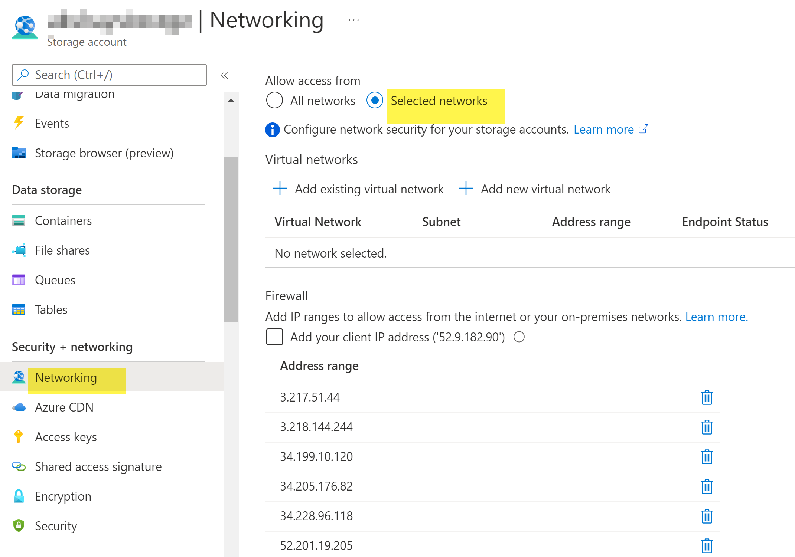Check Add your client IP address box
The width and height of the screenshot is (795, 557).
(x=274, y=337)
